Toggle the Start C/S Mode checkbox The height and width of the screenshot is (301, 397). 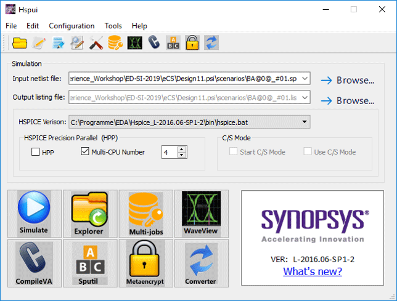tap(233, 151)
